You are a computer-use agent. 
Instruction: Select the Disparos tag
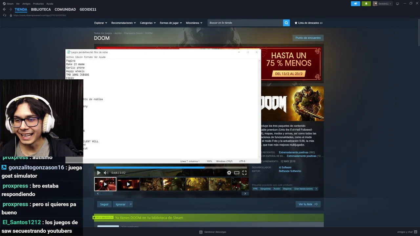[287, 189]
